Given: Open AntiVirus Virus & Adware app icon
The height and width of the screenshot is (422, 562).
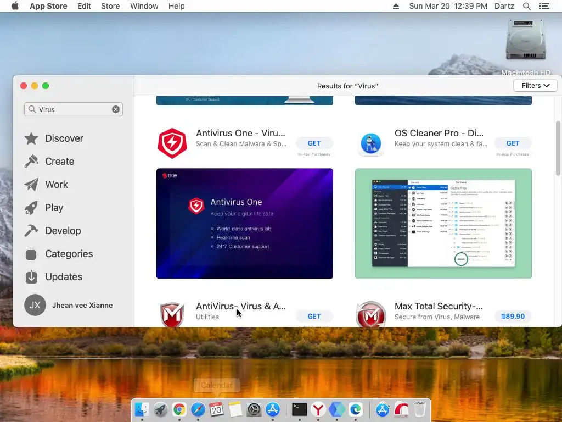Looking at the screenshot, I should click(x=172, y=314).
